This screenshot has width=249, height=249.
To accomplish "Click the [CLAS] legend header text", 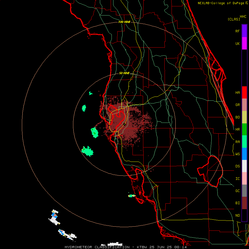I will coord(234,19).
